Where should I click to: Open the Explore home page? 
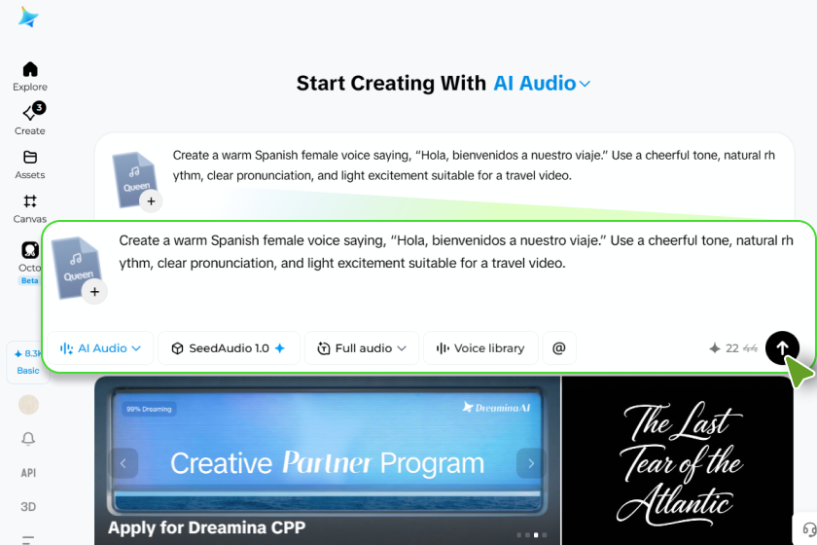30,77
